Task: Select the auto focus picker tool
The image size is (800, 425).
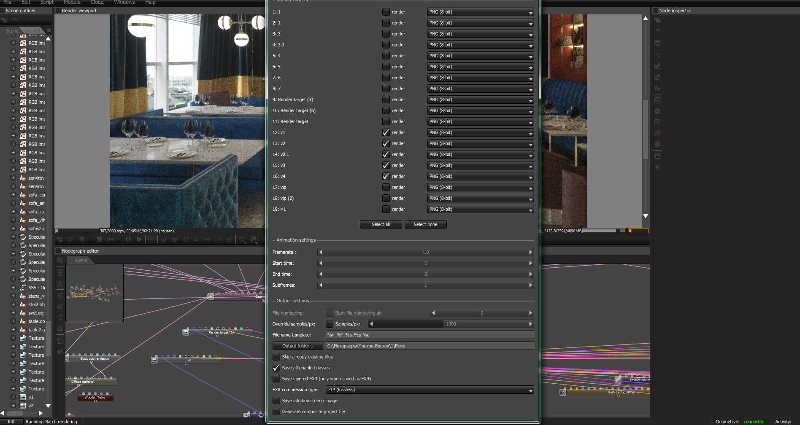Action: [163, 240]
